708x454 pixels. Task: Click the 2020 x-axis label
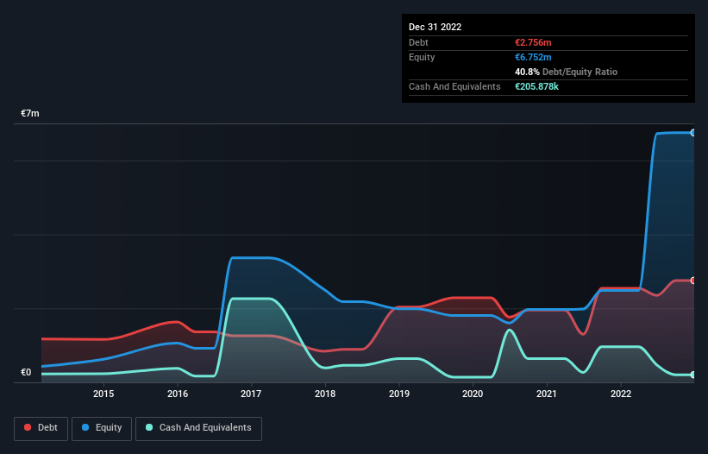tap(473, 394)
